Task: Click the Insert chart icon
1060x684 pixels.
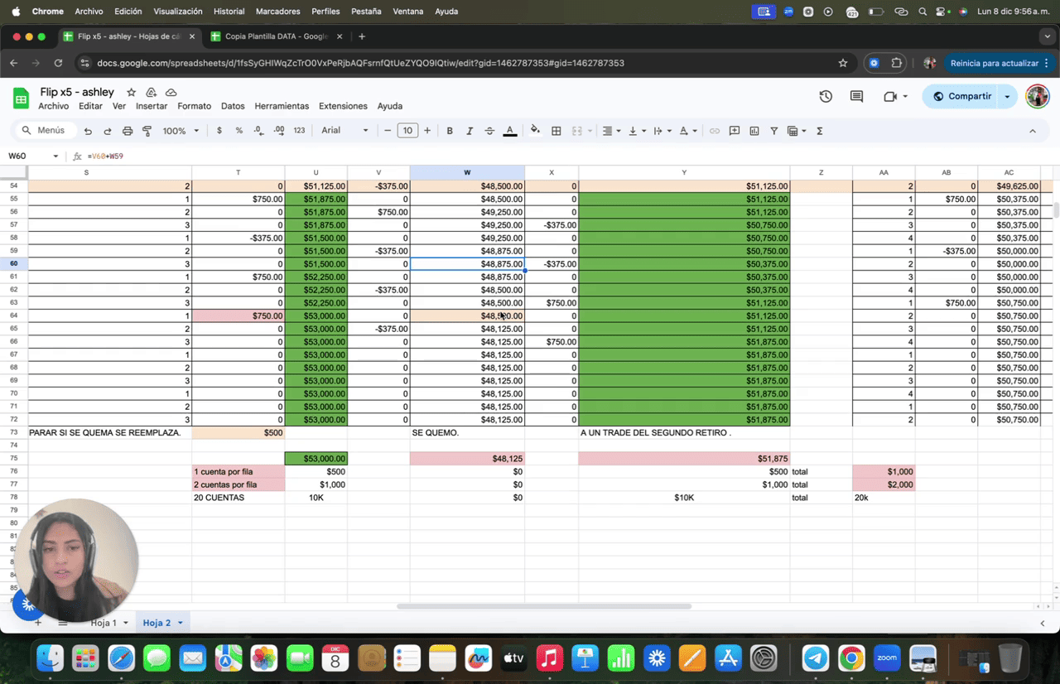Action: pyautogui.click(x=754, y=131)
